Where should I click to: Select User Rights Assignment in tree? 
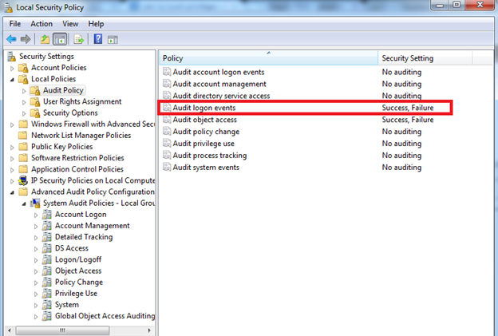pyautogui.click(x=81, y=101)
